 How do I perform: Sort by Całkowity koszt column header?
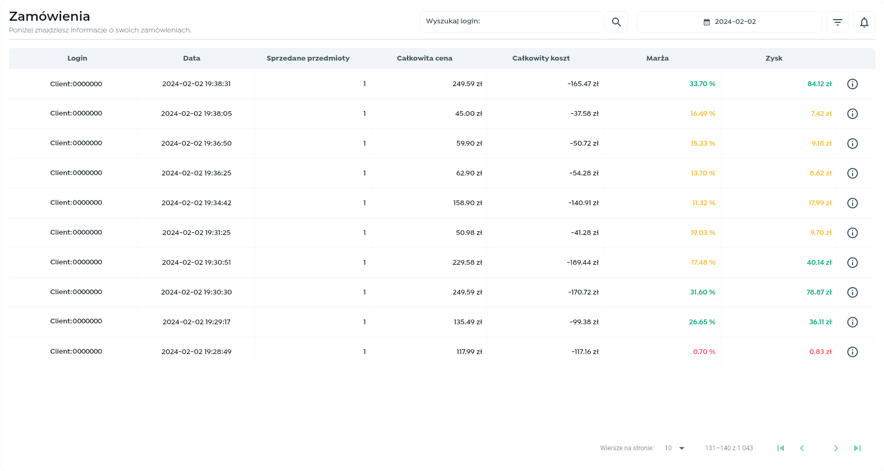(x=541, y=58)
